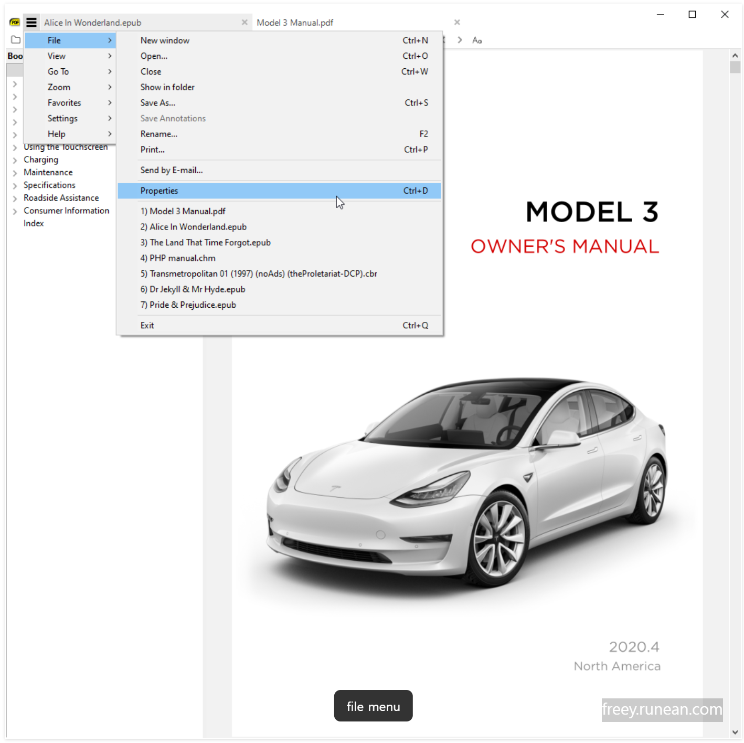Click vertical scrollbar up arrow
744x743 pixels.
735,56
